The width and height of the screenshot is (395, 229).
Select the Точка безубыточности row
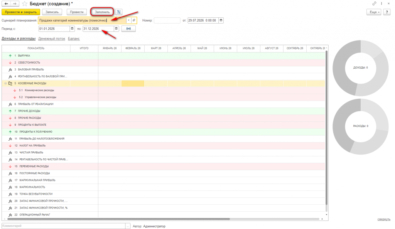[163, 194]
